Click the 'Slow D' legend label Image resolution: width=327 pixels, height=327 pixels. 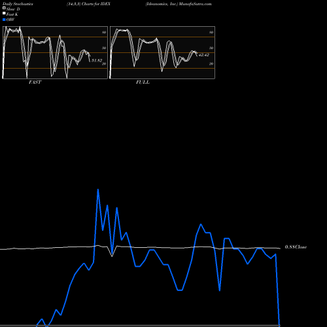(x=13, y=9)
